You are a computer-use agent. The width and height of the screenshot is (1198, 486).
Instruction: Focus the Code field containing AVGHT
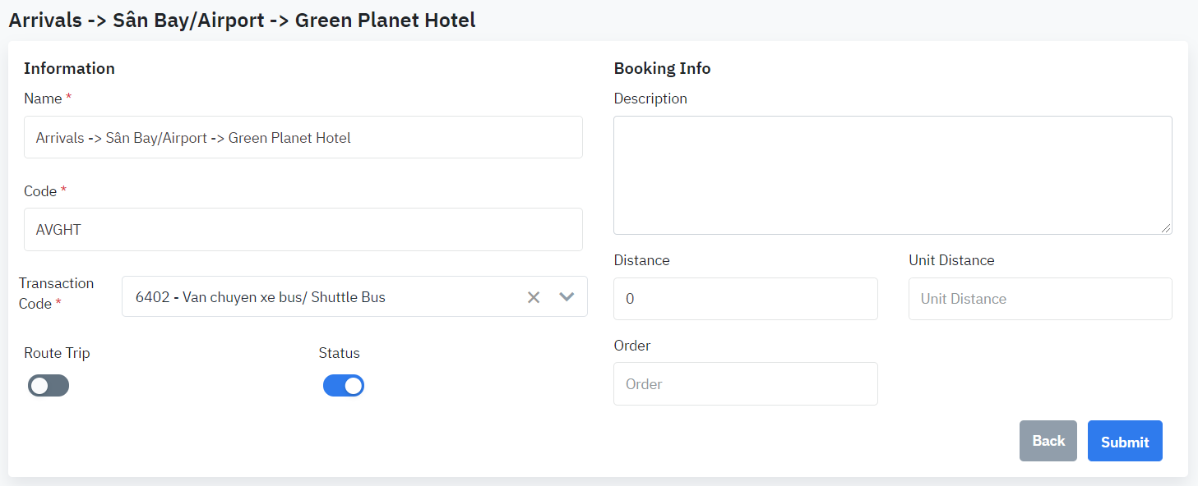[303, 230]
